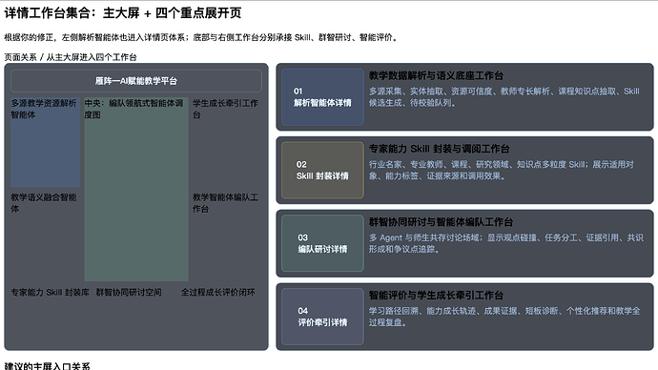Click the 智能评价与学生成长牵引工作台 title
This screenshot has width=658, height=370.
[x=436, y=296]
